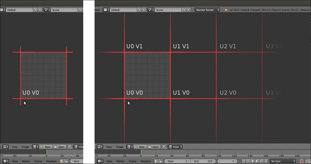This screenshot has height=164, width=311.
Task: Toggle the red auto-keyframe record button
Action: pos(301,161)
